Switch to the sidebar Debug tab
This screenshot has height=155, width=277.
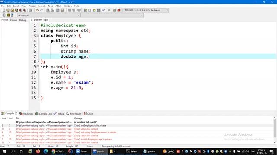point(23,20)
